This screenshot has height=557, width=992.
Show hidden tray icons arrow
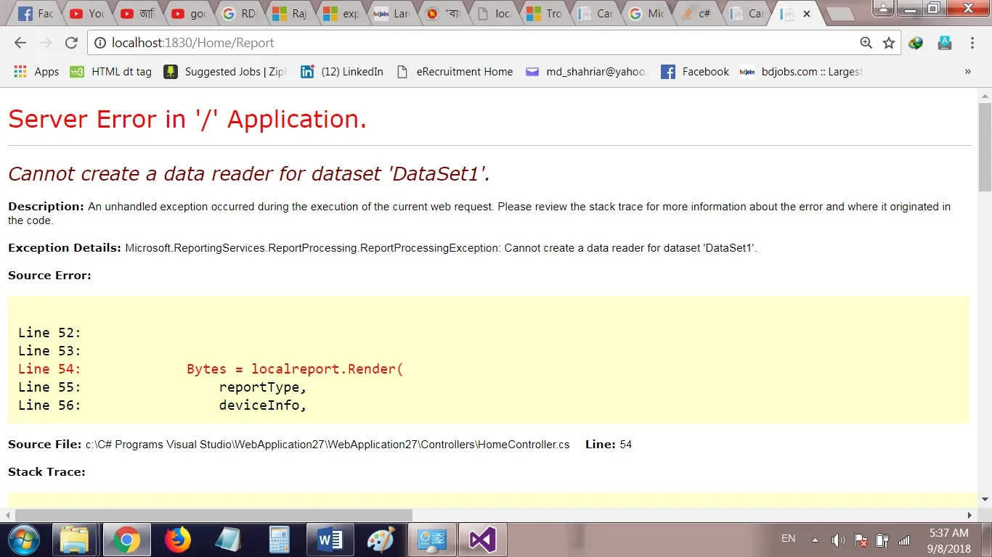pyautogui.click(x=815, y=540)
